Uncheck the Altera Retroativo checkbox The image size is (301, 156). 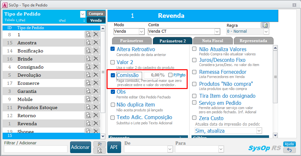[113, 49]
